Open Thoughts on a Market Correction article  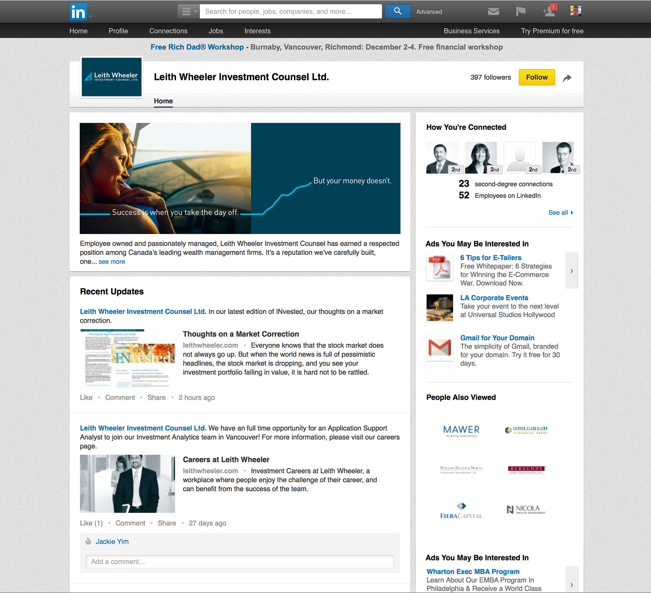click(241, 334)
